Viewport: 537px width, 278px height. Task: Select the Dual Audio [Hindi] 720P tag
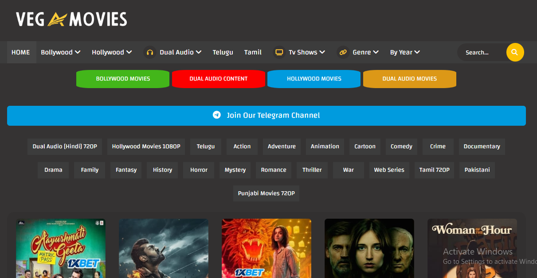click(65, 147)
